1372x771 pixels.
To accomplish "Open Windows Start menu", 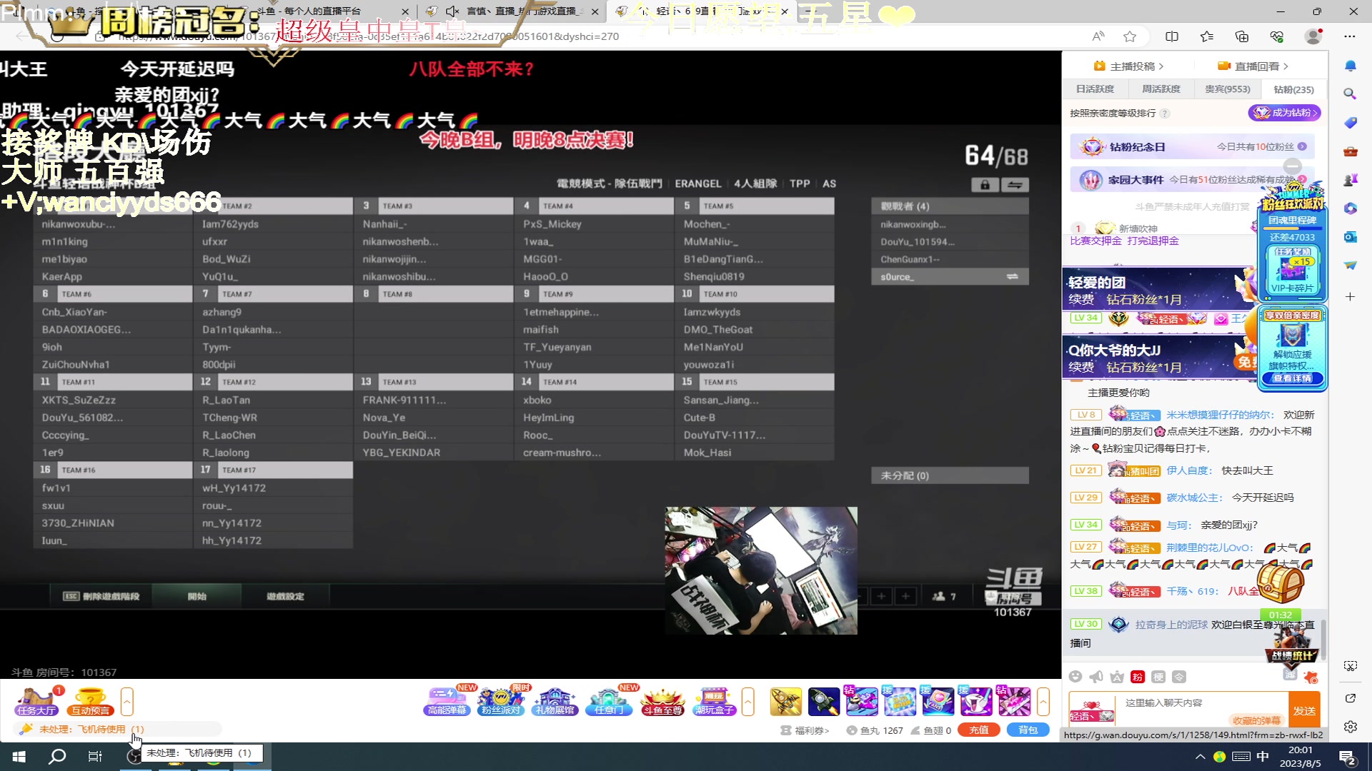I will pos(19,756).
